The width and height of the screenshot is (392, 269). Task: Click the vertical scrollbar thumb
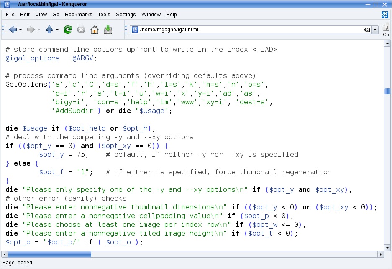[387, 91]
